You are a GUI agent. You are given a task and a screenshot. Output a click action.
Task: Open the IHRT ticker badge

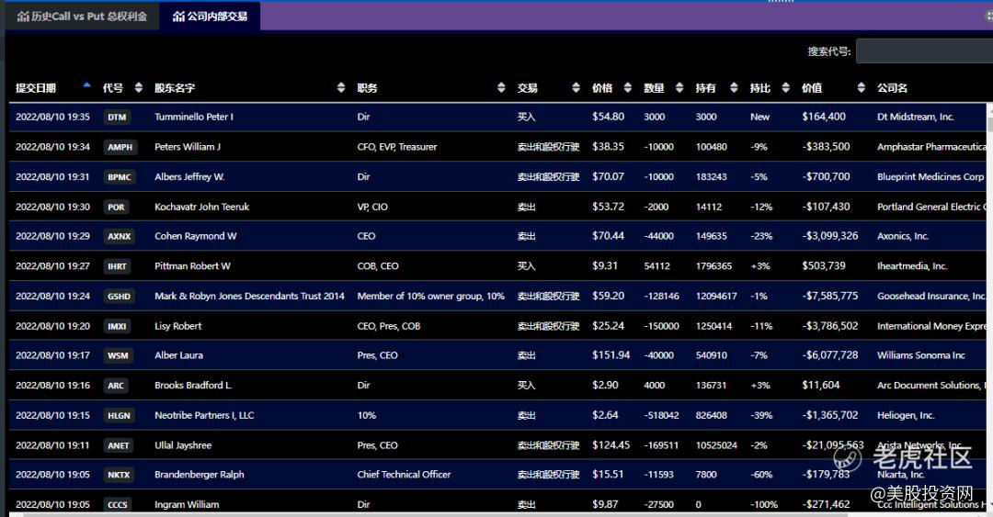(x=117, y=266)
